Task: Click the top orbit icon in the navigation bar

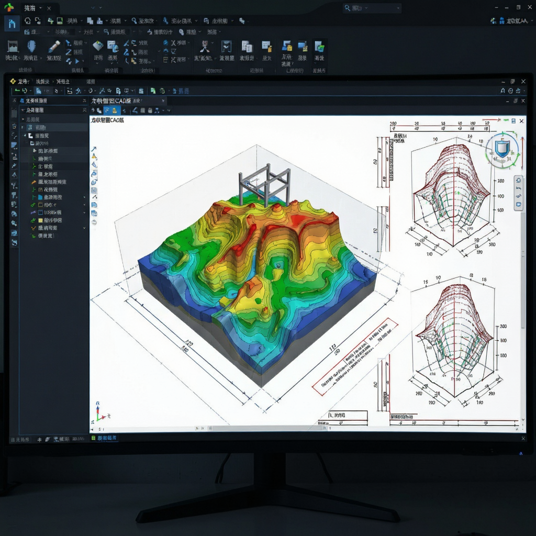Action: [519, 181]
